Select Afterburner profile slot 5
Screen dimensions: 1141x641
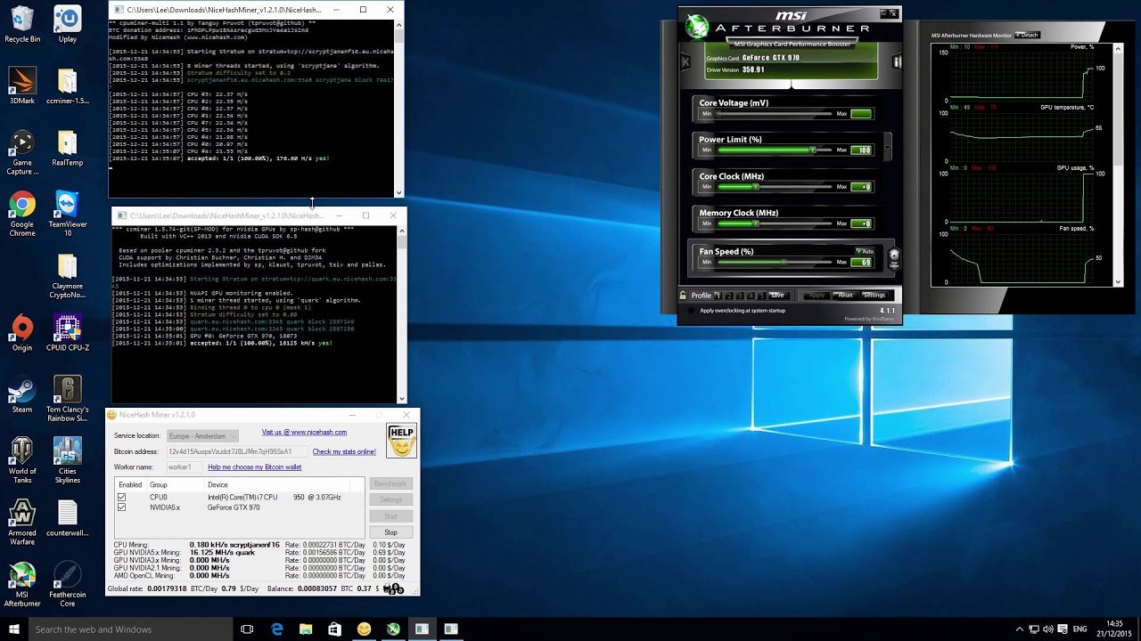click(761, 296)
